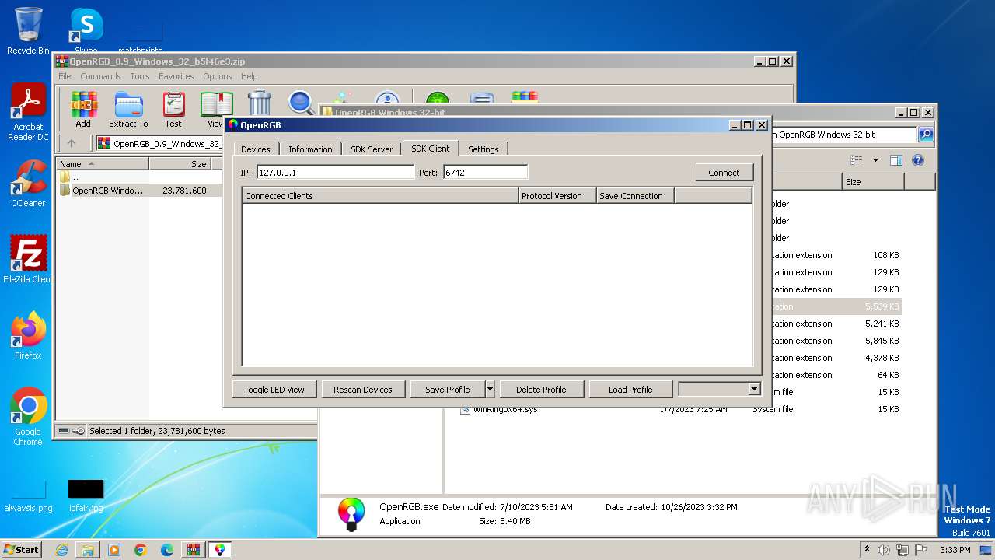Open Google Chrome desktop icon

28,417
